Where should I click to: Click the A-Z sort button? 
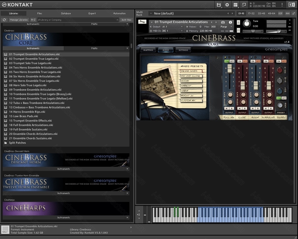point(33,20)
